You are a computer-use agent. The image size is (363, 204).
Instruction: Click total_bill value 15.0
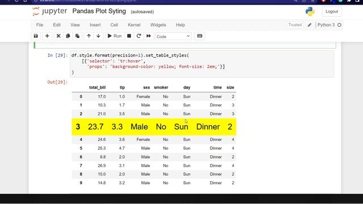click(102, 174)
